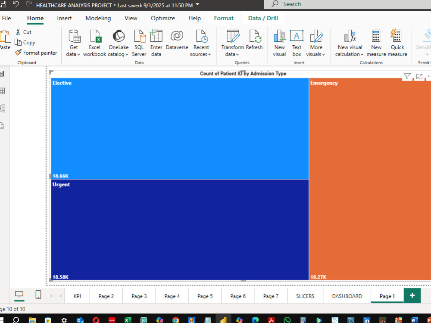The width and height of the screenshot is (431, 323).
Task: Open the DASHBOARD page tab
Action: pos(347,296)
